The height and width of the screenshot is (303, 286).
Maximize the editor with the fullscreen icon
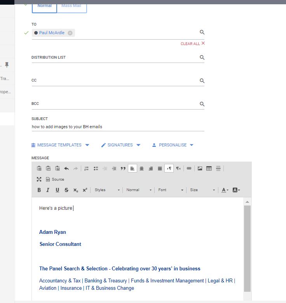tap(39, 179)
